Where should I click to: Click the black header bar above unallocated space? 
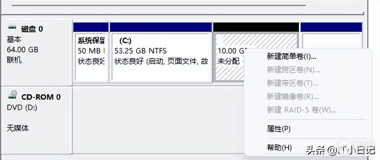pos(256,27)
